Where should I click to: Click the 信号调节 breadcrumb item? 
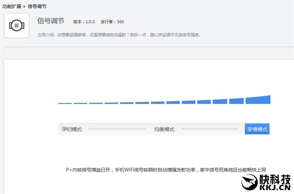37,6
